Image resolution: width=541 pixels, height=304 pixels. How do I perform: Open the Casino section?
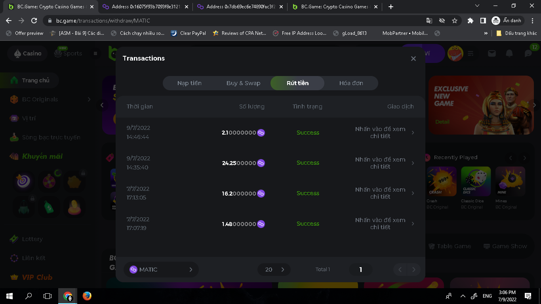click(28, 53)
